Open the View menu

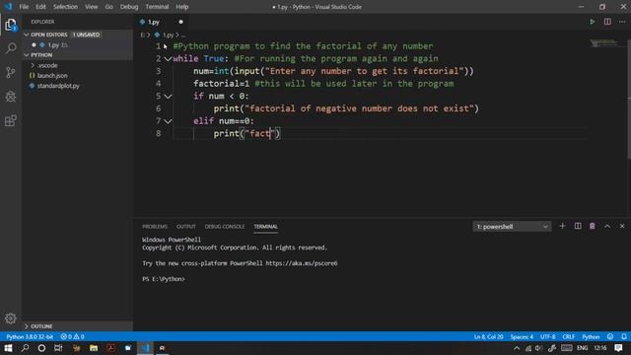tap(92, 7)
